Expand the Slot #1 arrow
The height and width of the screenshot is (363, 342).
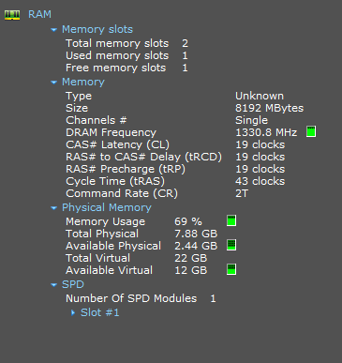(x=73, y=312)
